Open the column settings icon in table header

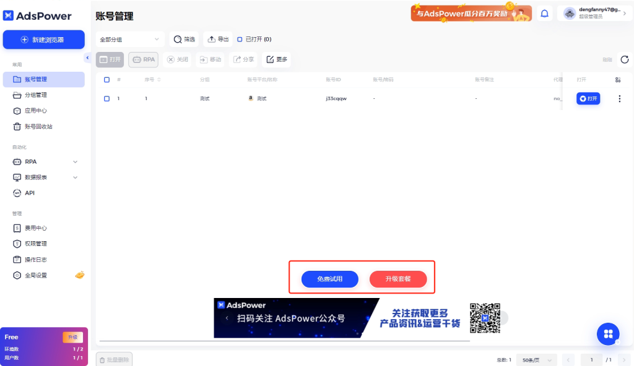pos(617,80)
